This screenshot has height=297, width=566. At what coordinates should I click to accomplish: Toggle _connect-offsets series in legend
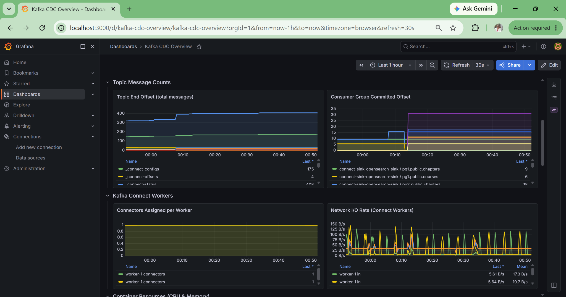141,177
